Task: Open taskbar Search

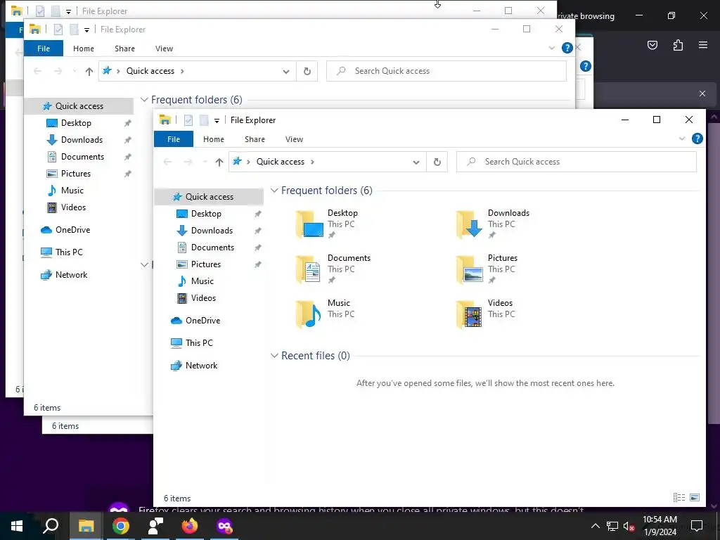Action: tap(51, 526)
